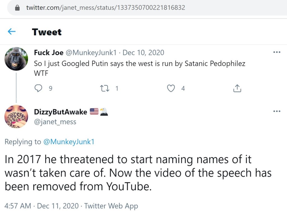Image resolution: width=287 pixels, height=214 pixels.
Task: Open the Dec 10, 2020 tweet timestamp
Action: [x=143, y=53]
